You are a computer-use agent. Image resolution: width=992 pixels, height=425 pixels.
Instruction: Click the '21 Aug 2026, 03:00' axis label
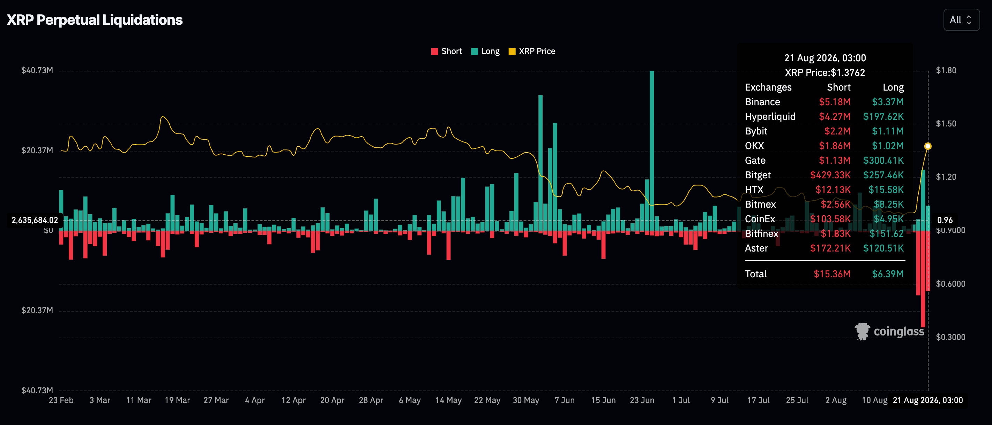click(x=928, y=400)
